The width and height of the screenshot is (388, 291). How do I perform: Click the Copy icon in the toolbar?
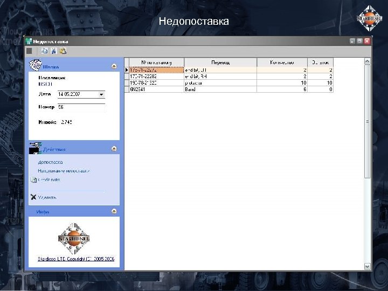coord(45,51)
